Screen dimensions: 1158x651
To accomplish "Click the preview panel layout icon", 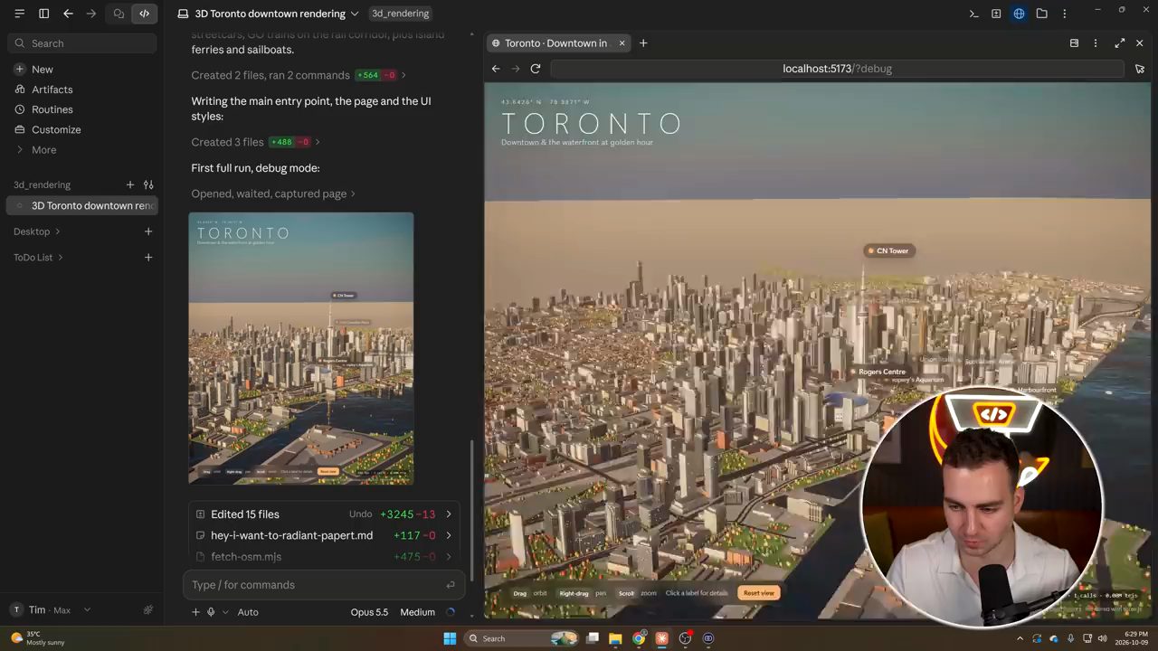I will tap(1074, 42).
